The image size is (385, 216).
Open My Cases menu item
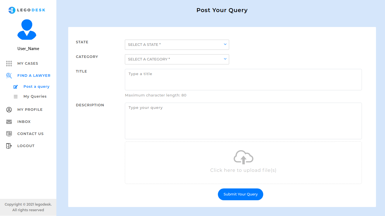pos(28,64)
